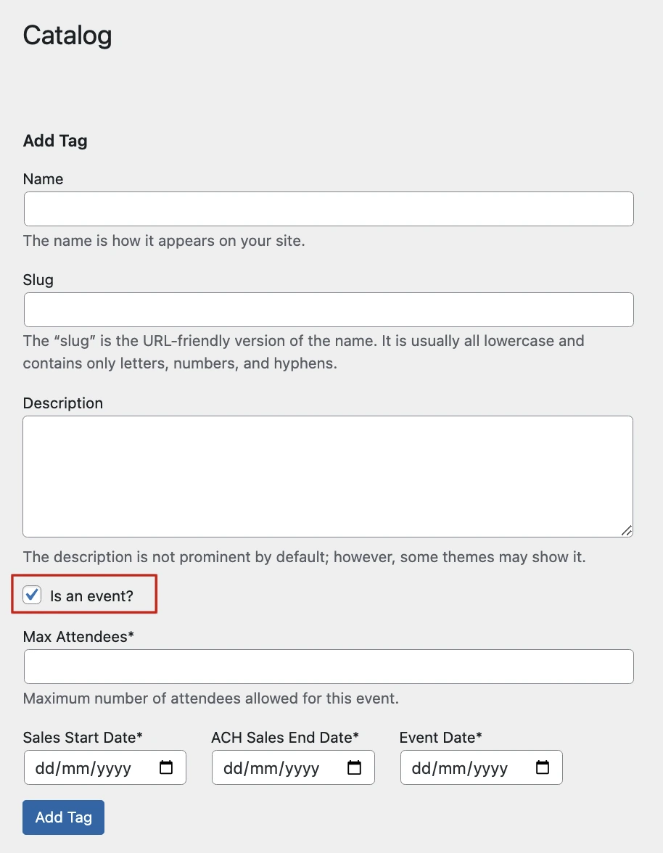Viewport: 663px width, 853px height.
Task: Click the Event Date label text
Action: pos(440,738)
